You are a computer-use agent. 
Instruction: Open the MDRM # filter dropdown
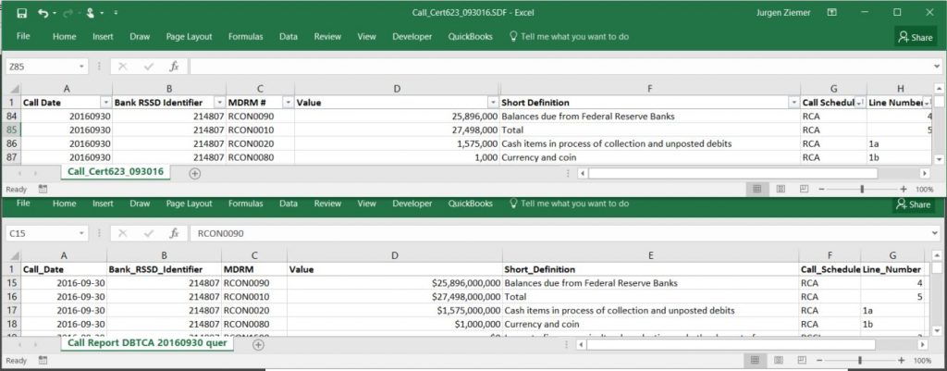pos(288,102)
